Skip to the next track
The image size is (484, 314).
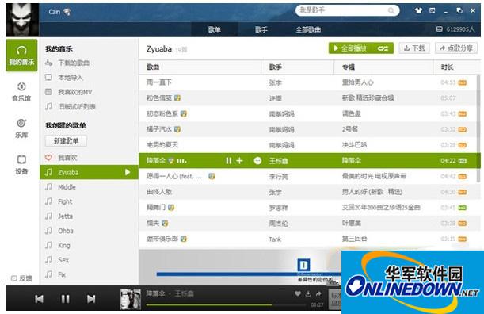pos(91,299)
